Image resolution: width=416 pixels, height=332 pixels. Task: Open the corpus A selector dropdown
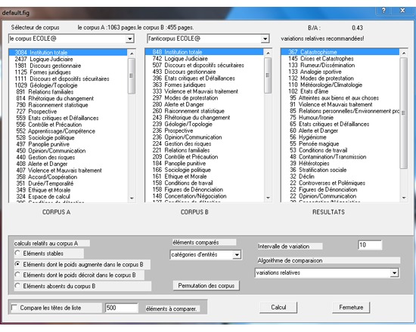[129, 39]
